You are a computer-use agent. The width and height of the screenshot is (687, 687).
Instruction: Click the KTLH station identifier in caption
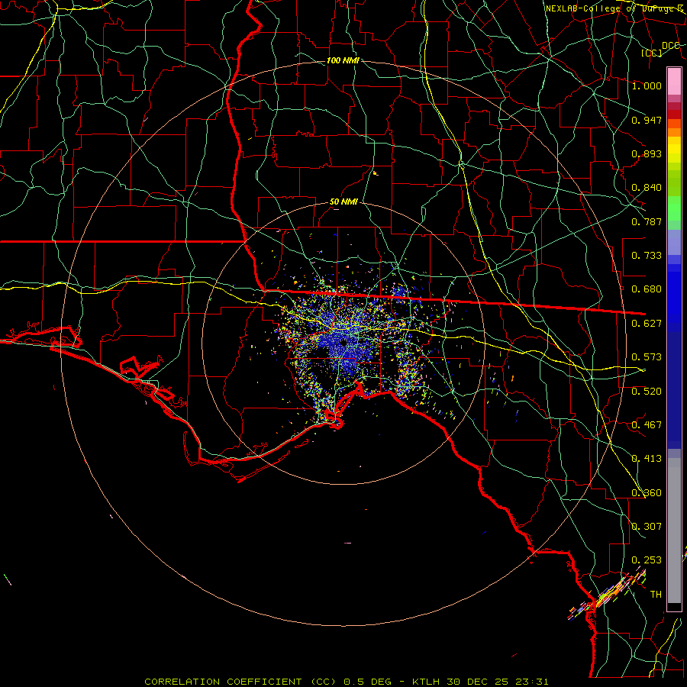(x=427, y=682)
